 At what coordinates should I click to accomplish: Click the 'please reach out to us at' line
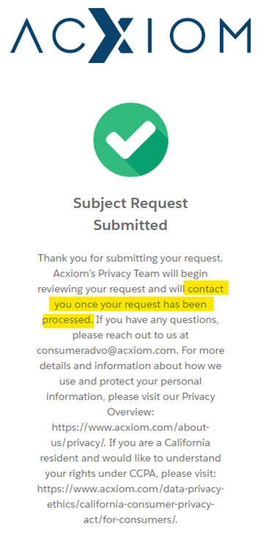pyautogui.click(x=131, y=335)
